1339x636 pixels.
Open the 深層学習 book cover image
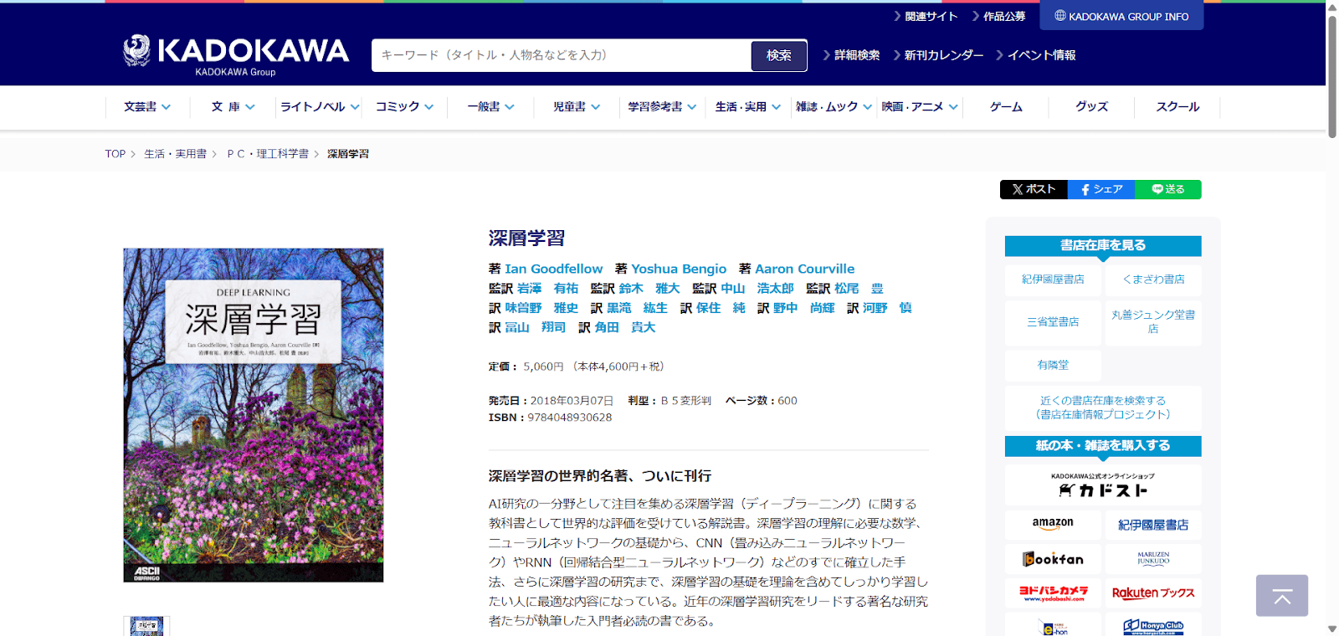[x=254, y=415]
